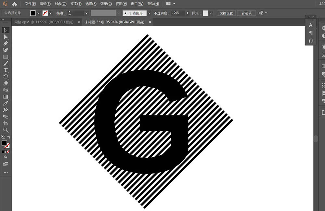Expand the stroke color dropdown arrow
The image size is (325, 211).
(50, 13)
